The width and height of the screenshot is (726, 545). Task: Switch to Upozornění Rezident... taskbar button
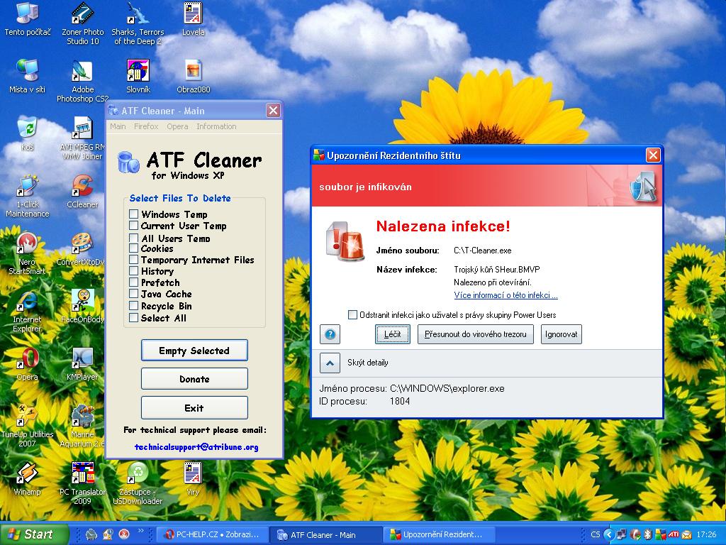(x=438, y=534)
